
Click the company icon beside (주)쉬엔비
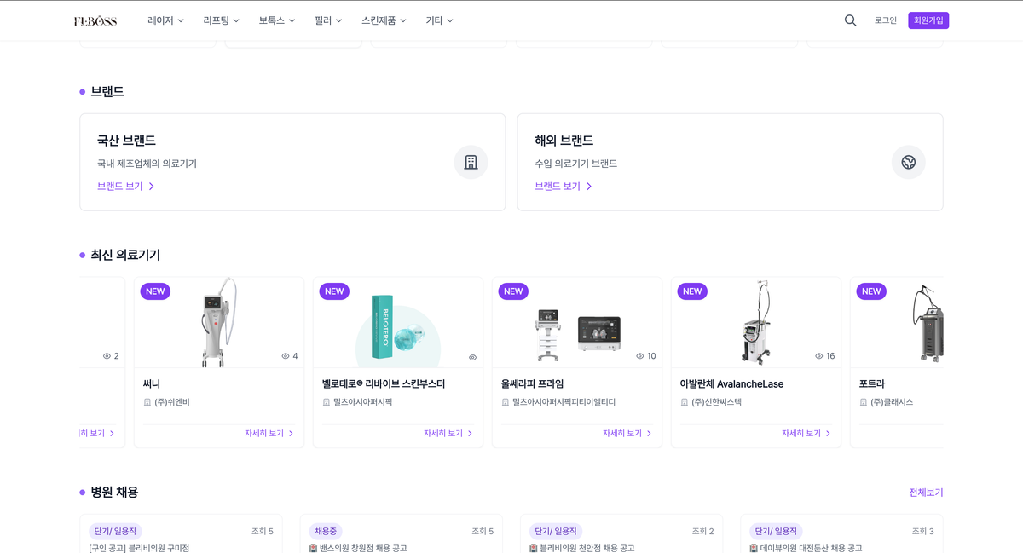pos(147,402)
